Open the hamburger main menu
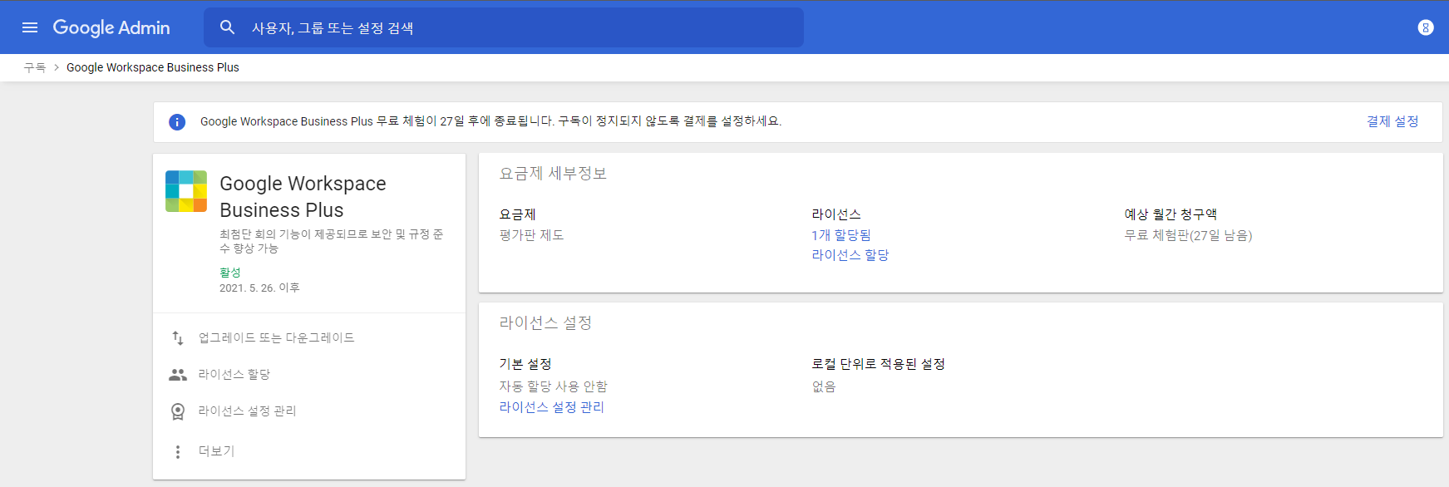Image resolution: width=1449 pixels, height=487 pixels. pyautogui.click(x=30, y=27)
